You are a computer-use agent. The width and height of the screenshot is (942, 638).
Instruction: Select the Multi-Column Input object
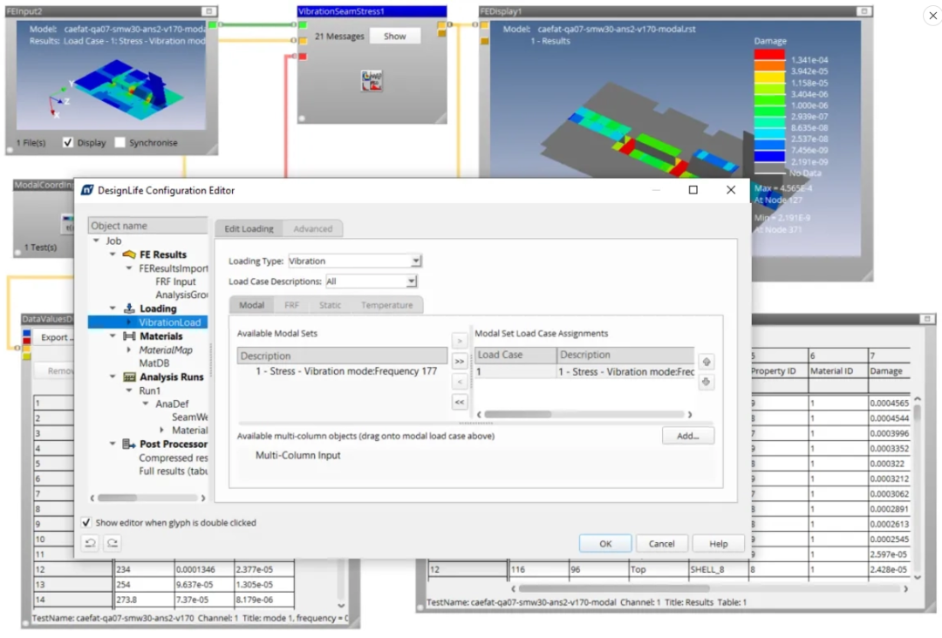(x=298, y=456)
